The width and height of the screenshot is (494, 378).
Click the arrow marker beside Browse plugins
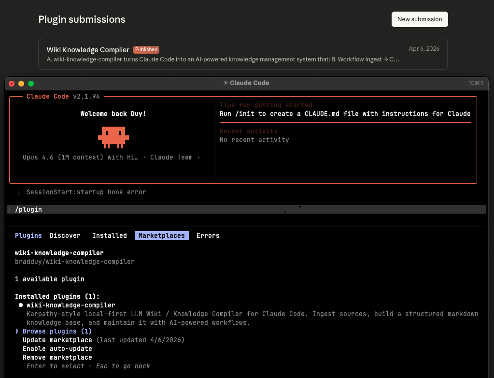coord(17,331)
